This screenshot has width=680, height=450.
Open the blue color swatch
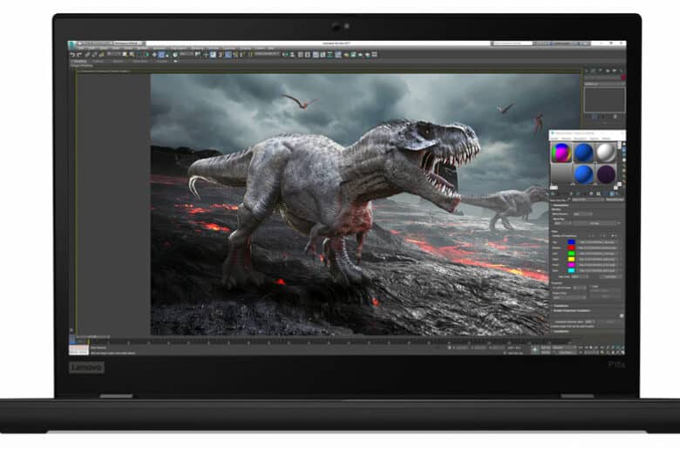point(571,242)
